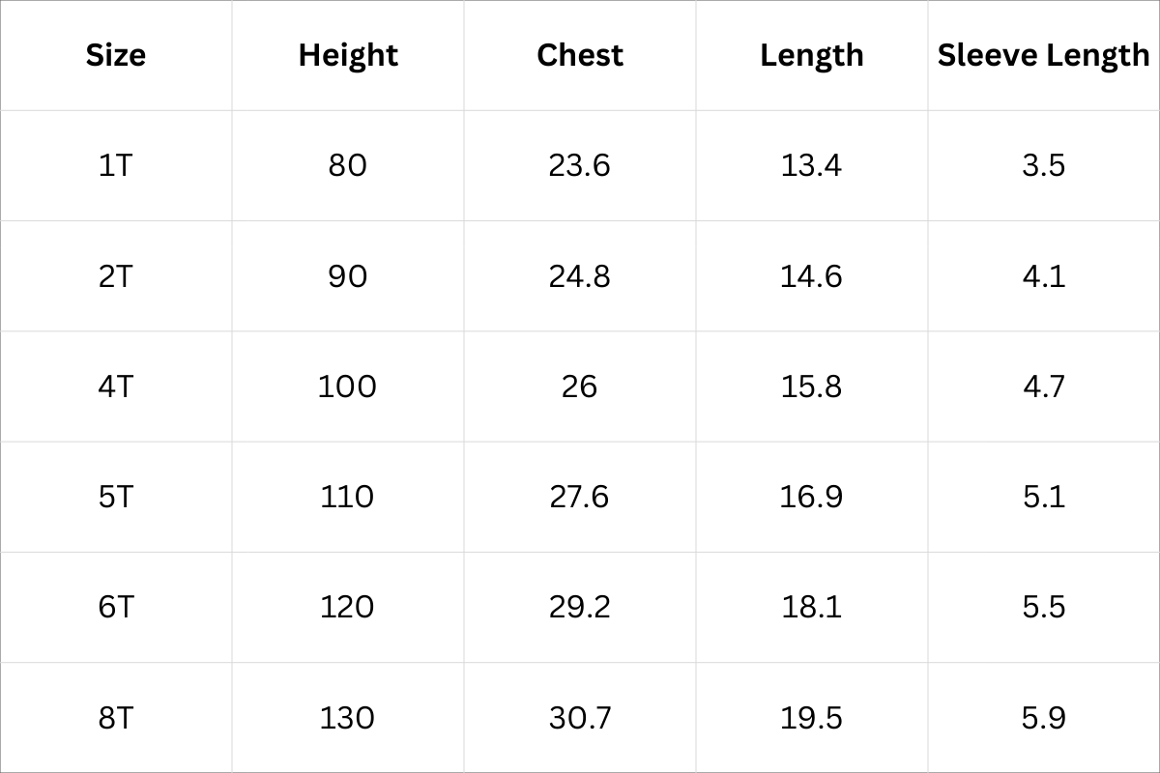This screenshot has width=1160, height=773.
Task: Select the chest value 24.8
Action: click(x=580, y=276)
